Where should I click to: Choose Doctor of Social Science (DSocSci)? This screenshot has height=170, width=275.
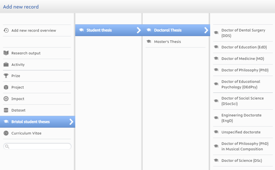coord(243,101)
